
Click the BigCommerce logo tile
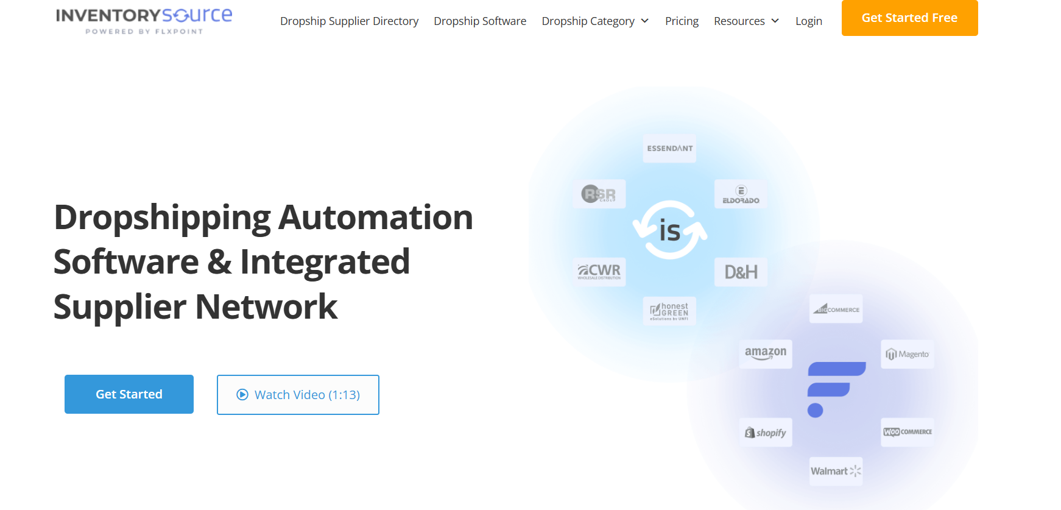coord(836,309)
